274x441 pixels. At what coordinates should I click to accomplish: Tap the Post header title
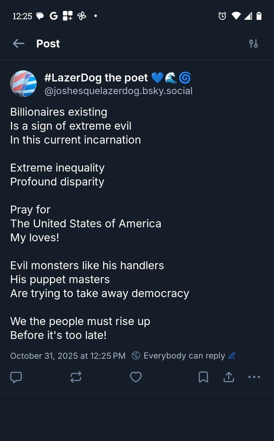pos(48,43)
